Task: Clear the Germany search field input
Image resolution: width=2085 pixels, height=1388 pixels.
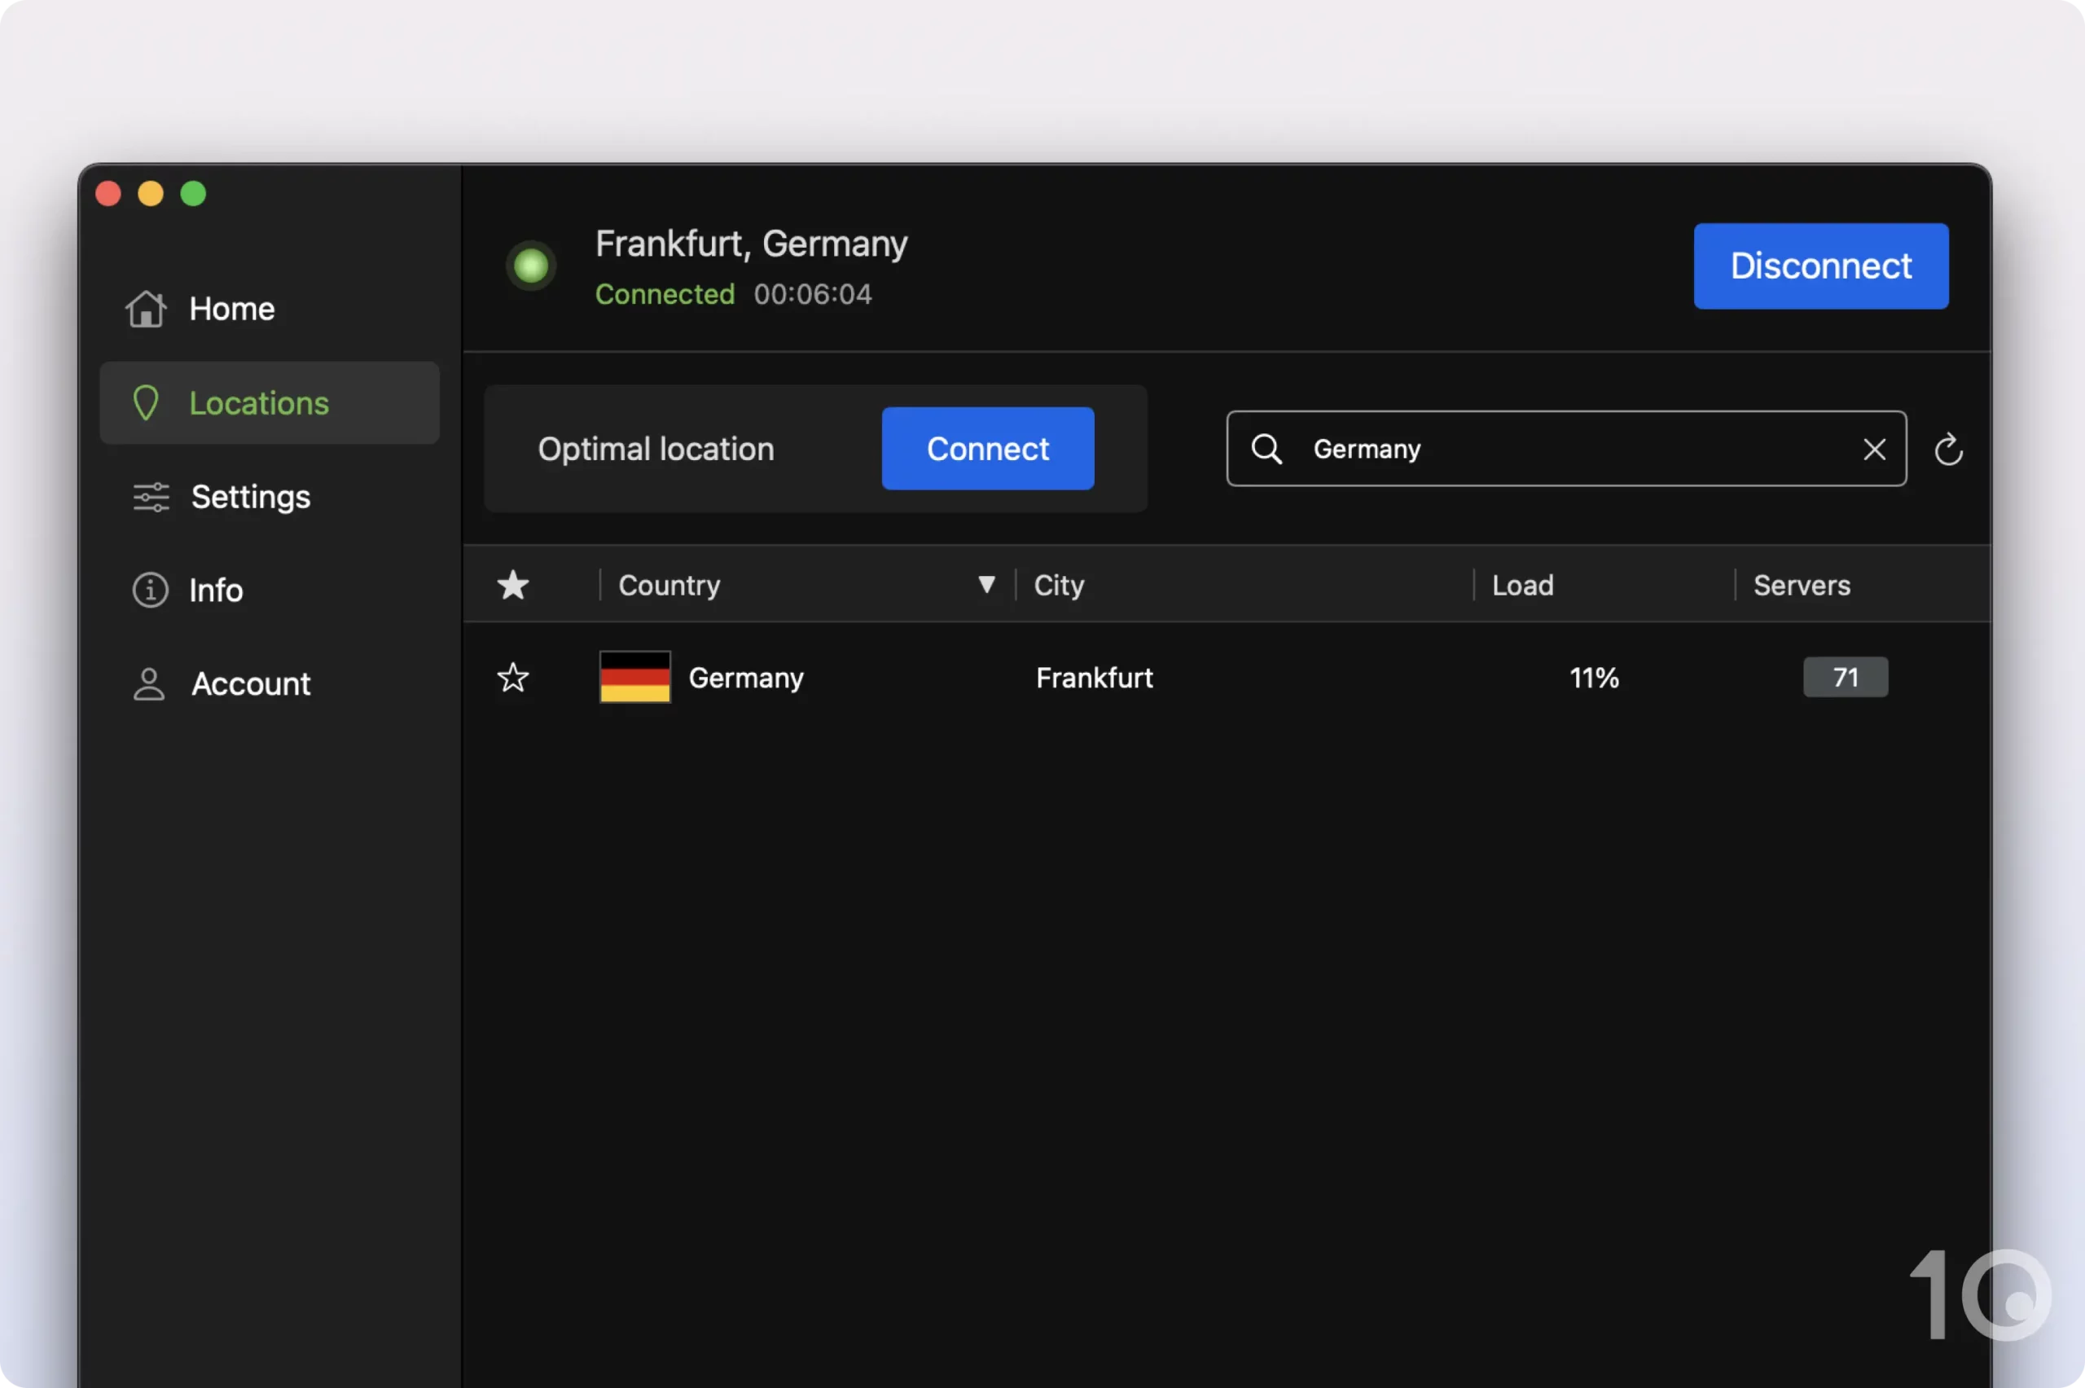Action: (x=1874, y=448)
